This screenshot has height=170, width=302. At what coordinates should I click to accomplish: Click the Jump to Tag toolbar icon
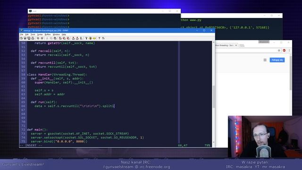[94, 38]
